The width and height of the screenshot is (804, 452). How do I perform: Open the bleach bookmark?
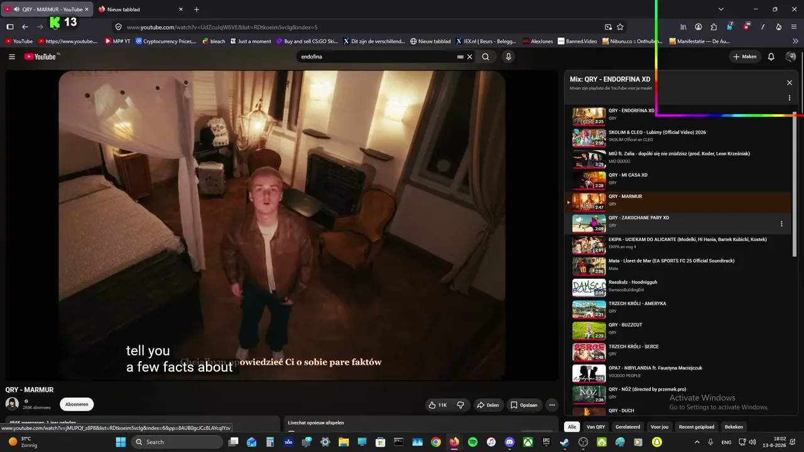pyautogui.click(x=214, y=41)
